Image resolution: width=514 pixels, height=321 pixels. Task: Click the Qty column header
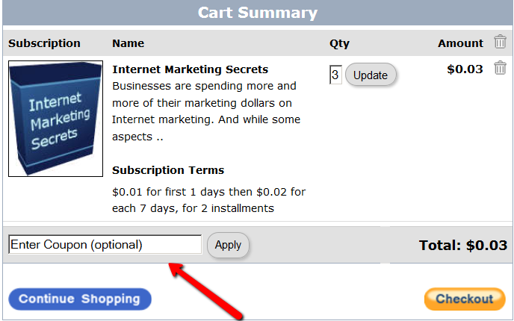[339, 43]
